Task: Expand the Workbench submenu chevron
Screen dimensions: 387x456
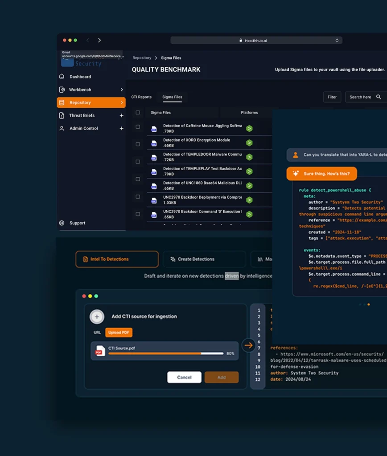Action: tap(122, 90)
